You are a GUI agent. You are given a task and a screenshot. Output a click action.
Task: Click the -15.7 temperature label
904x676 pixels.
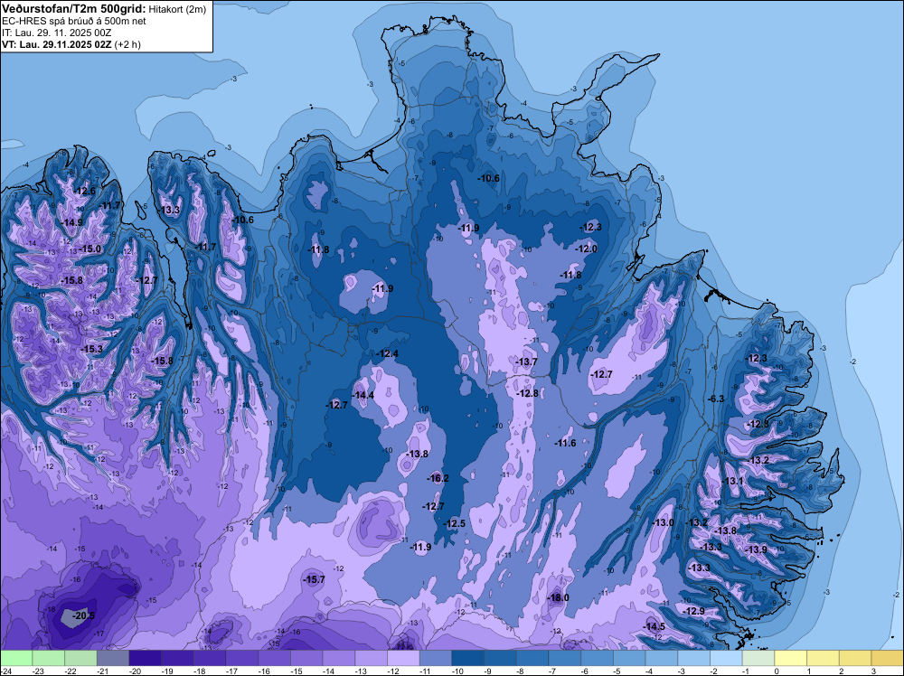point(315,579)
